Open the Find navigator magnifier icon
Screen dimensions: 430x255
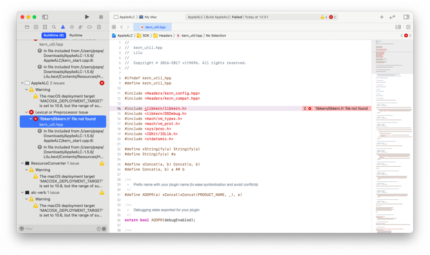click(54, 27)
